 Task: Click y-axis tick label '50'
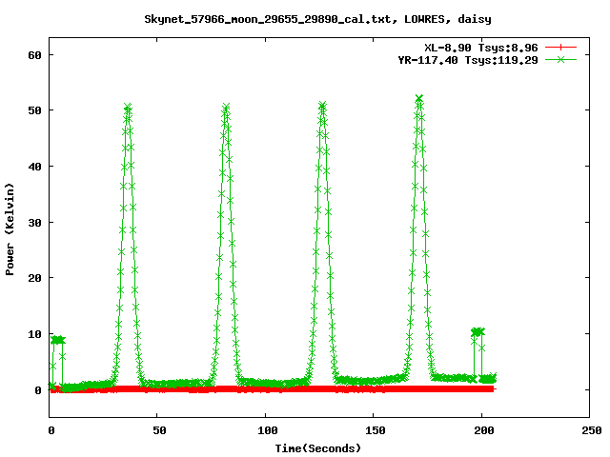click(x=34, y=110)
